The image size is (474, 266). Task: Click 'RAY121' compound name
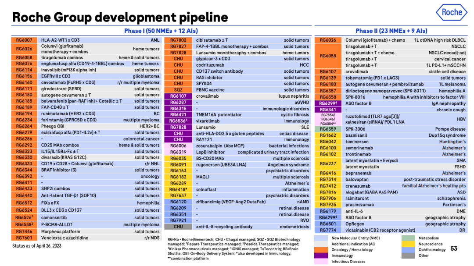(x=204, y=139)
